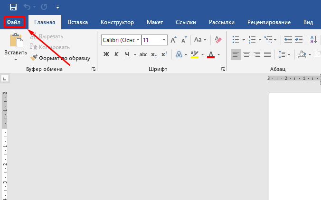Viewport: 321px width, 200px height.
Task: Apply text effects outlined A icon
Action: pos(179,54)
